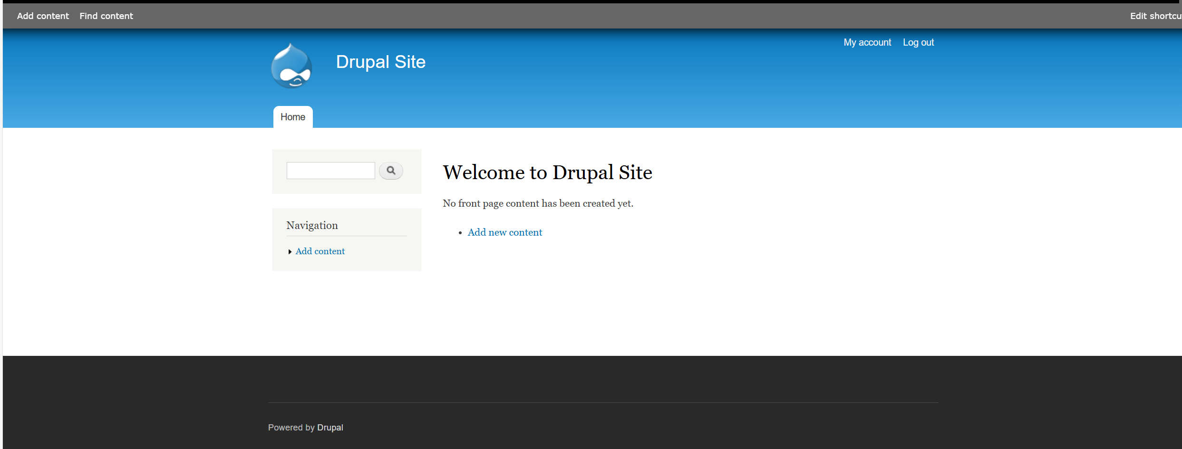Click the Welcome to Drupal Site heading
This screenshot has width=1182, height=449.
click(547, 172)
